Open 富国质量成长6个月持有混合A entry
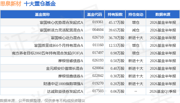This screenshot has width=180, height=103. point(58,45)
